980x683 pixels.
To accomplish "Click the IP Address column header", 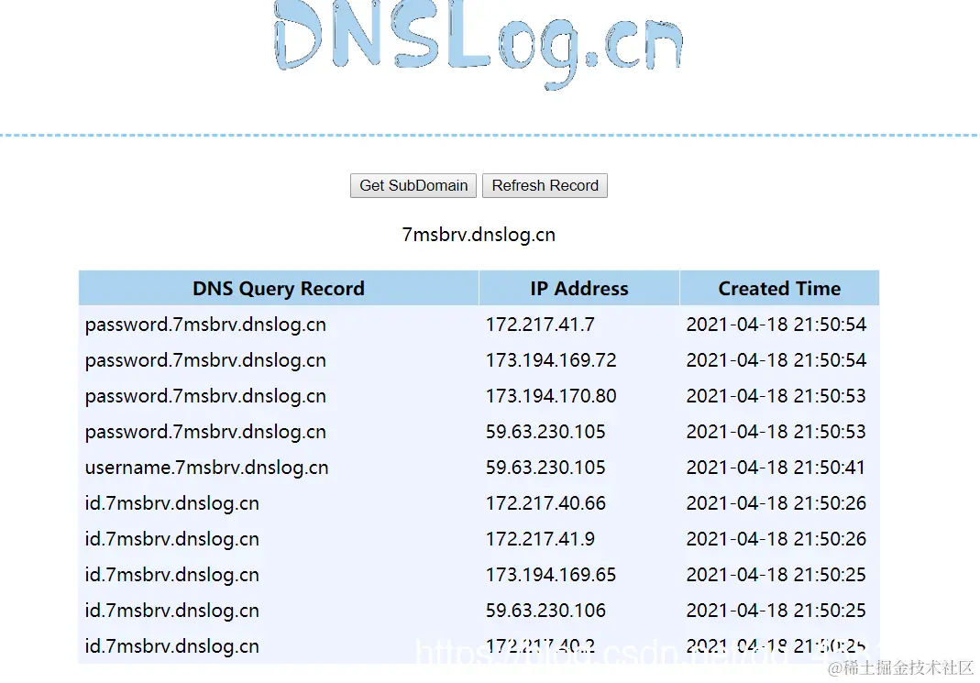I will point(579,288).
